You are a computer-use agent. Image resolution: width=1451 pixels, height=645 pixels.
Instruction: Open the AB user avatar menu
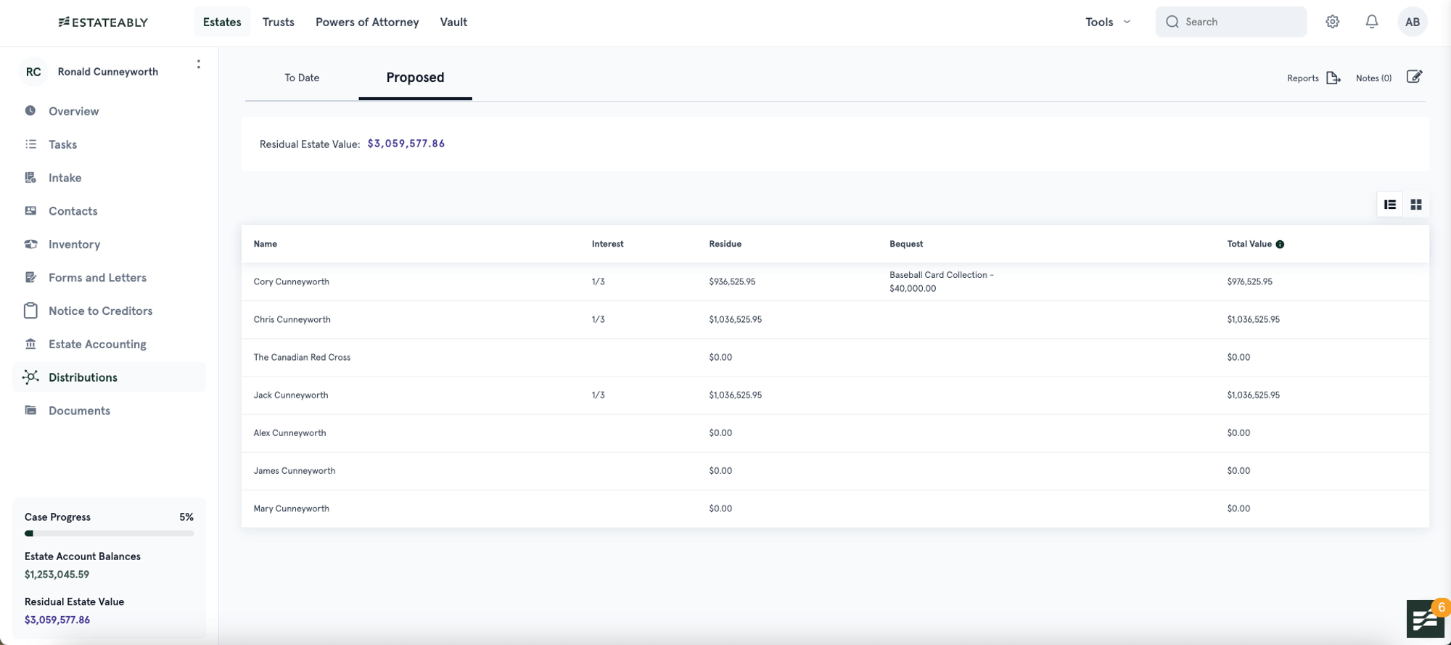pos(1412,22)
